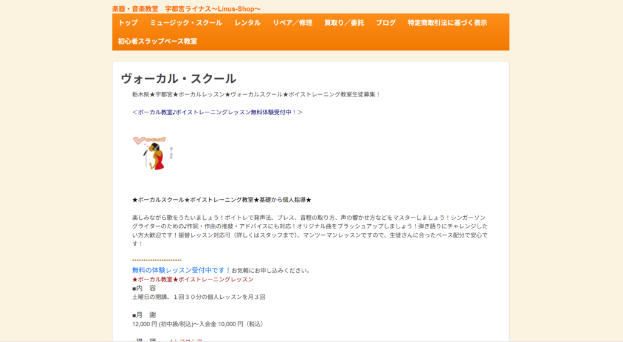Click the ボーカル教室 無料体験受付中 link
Viewport: 623px width, 342px height.
pos(217,112)
